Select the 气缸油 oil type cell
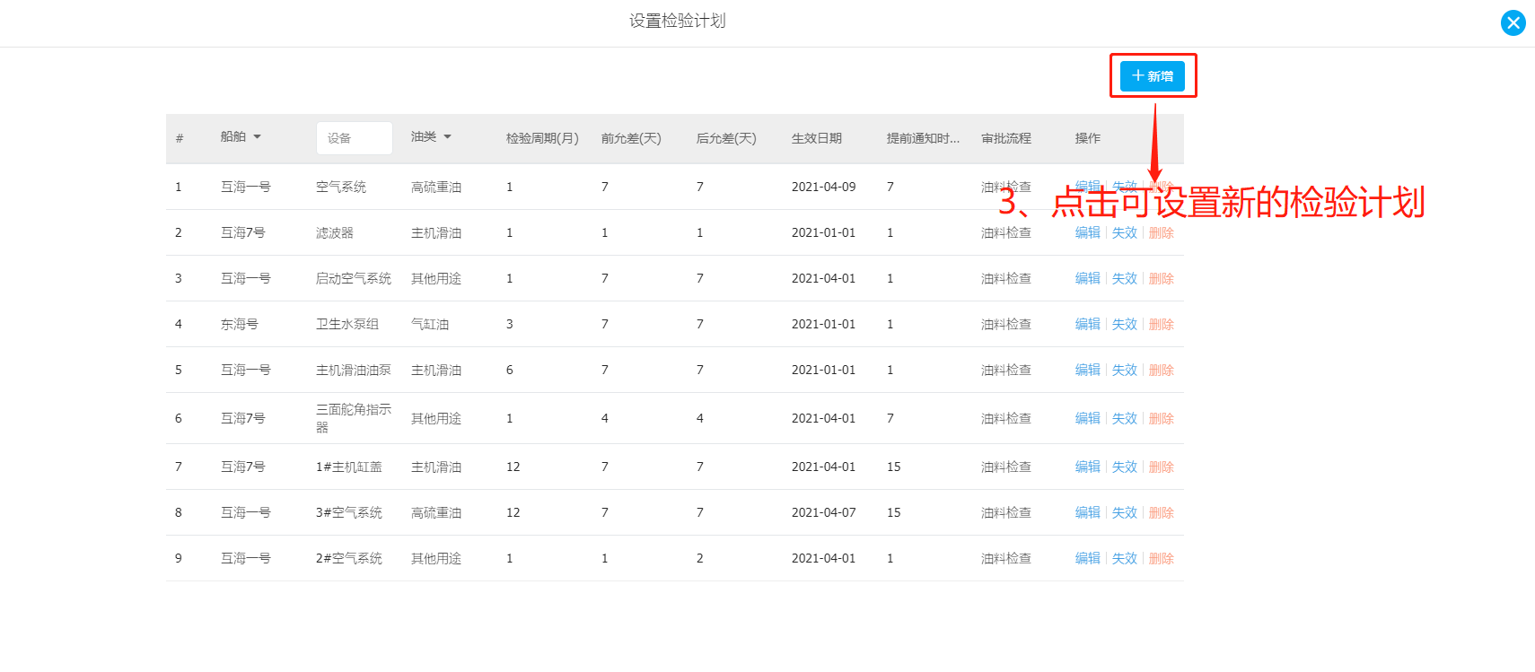The width and height of the screenshot is (1535, 672). point(430,324)
